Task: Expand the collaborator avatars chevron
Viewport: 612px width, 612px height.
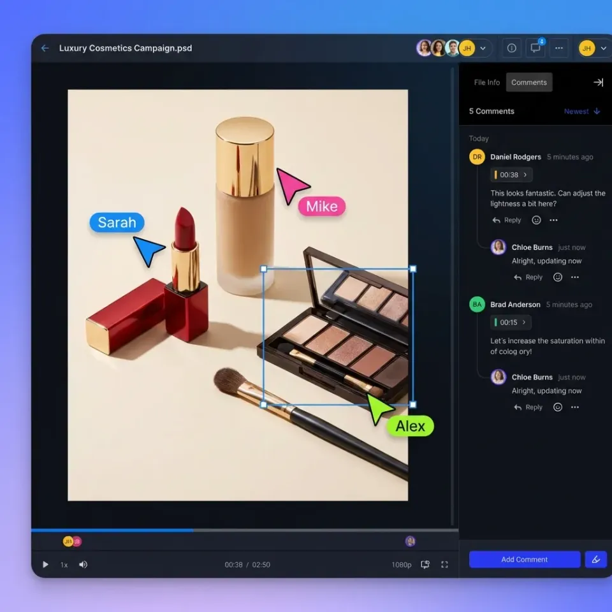Action: pyautogui.click(x=483, y=48)
